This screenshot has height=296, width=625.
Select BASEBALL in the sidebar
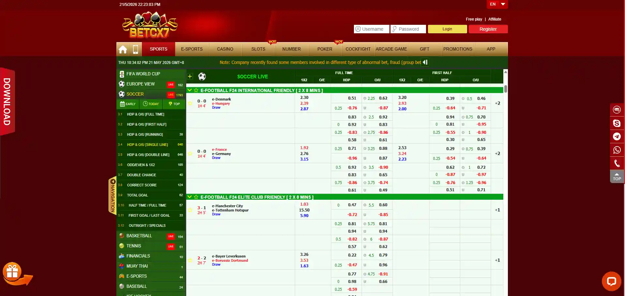[x=151, y=287]
